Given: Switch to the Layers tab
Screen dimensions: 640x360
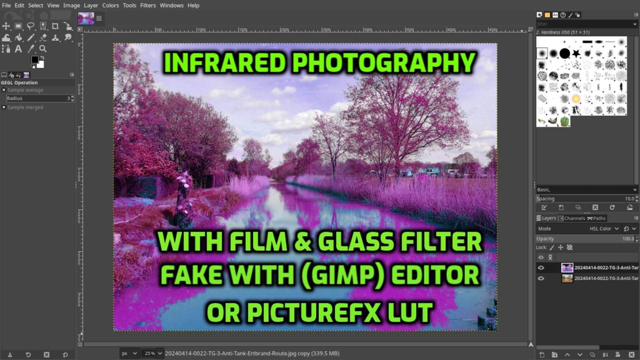Looking at the screenshot, I should tap(546, 218).
